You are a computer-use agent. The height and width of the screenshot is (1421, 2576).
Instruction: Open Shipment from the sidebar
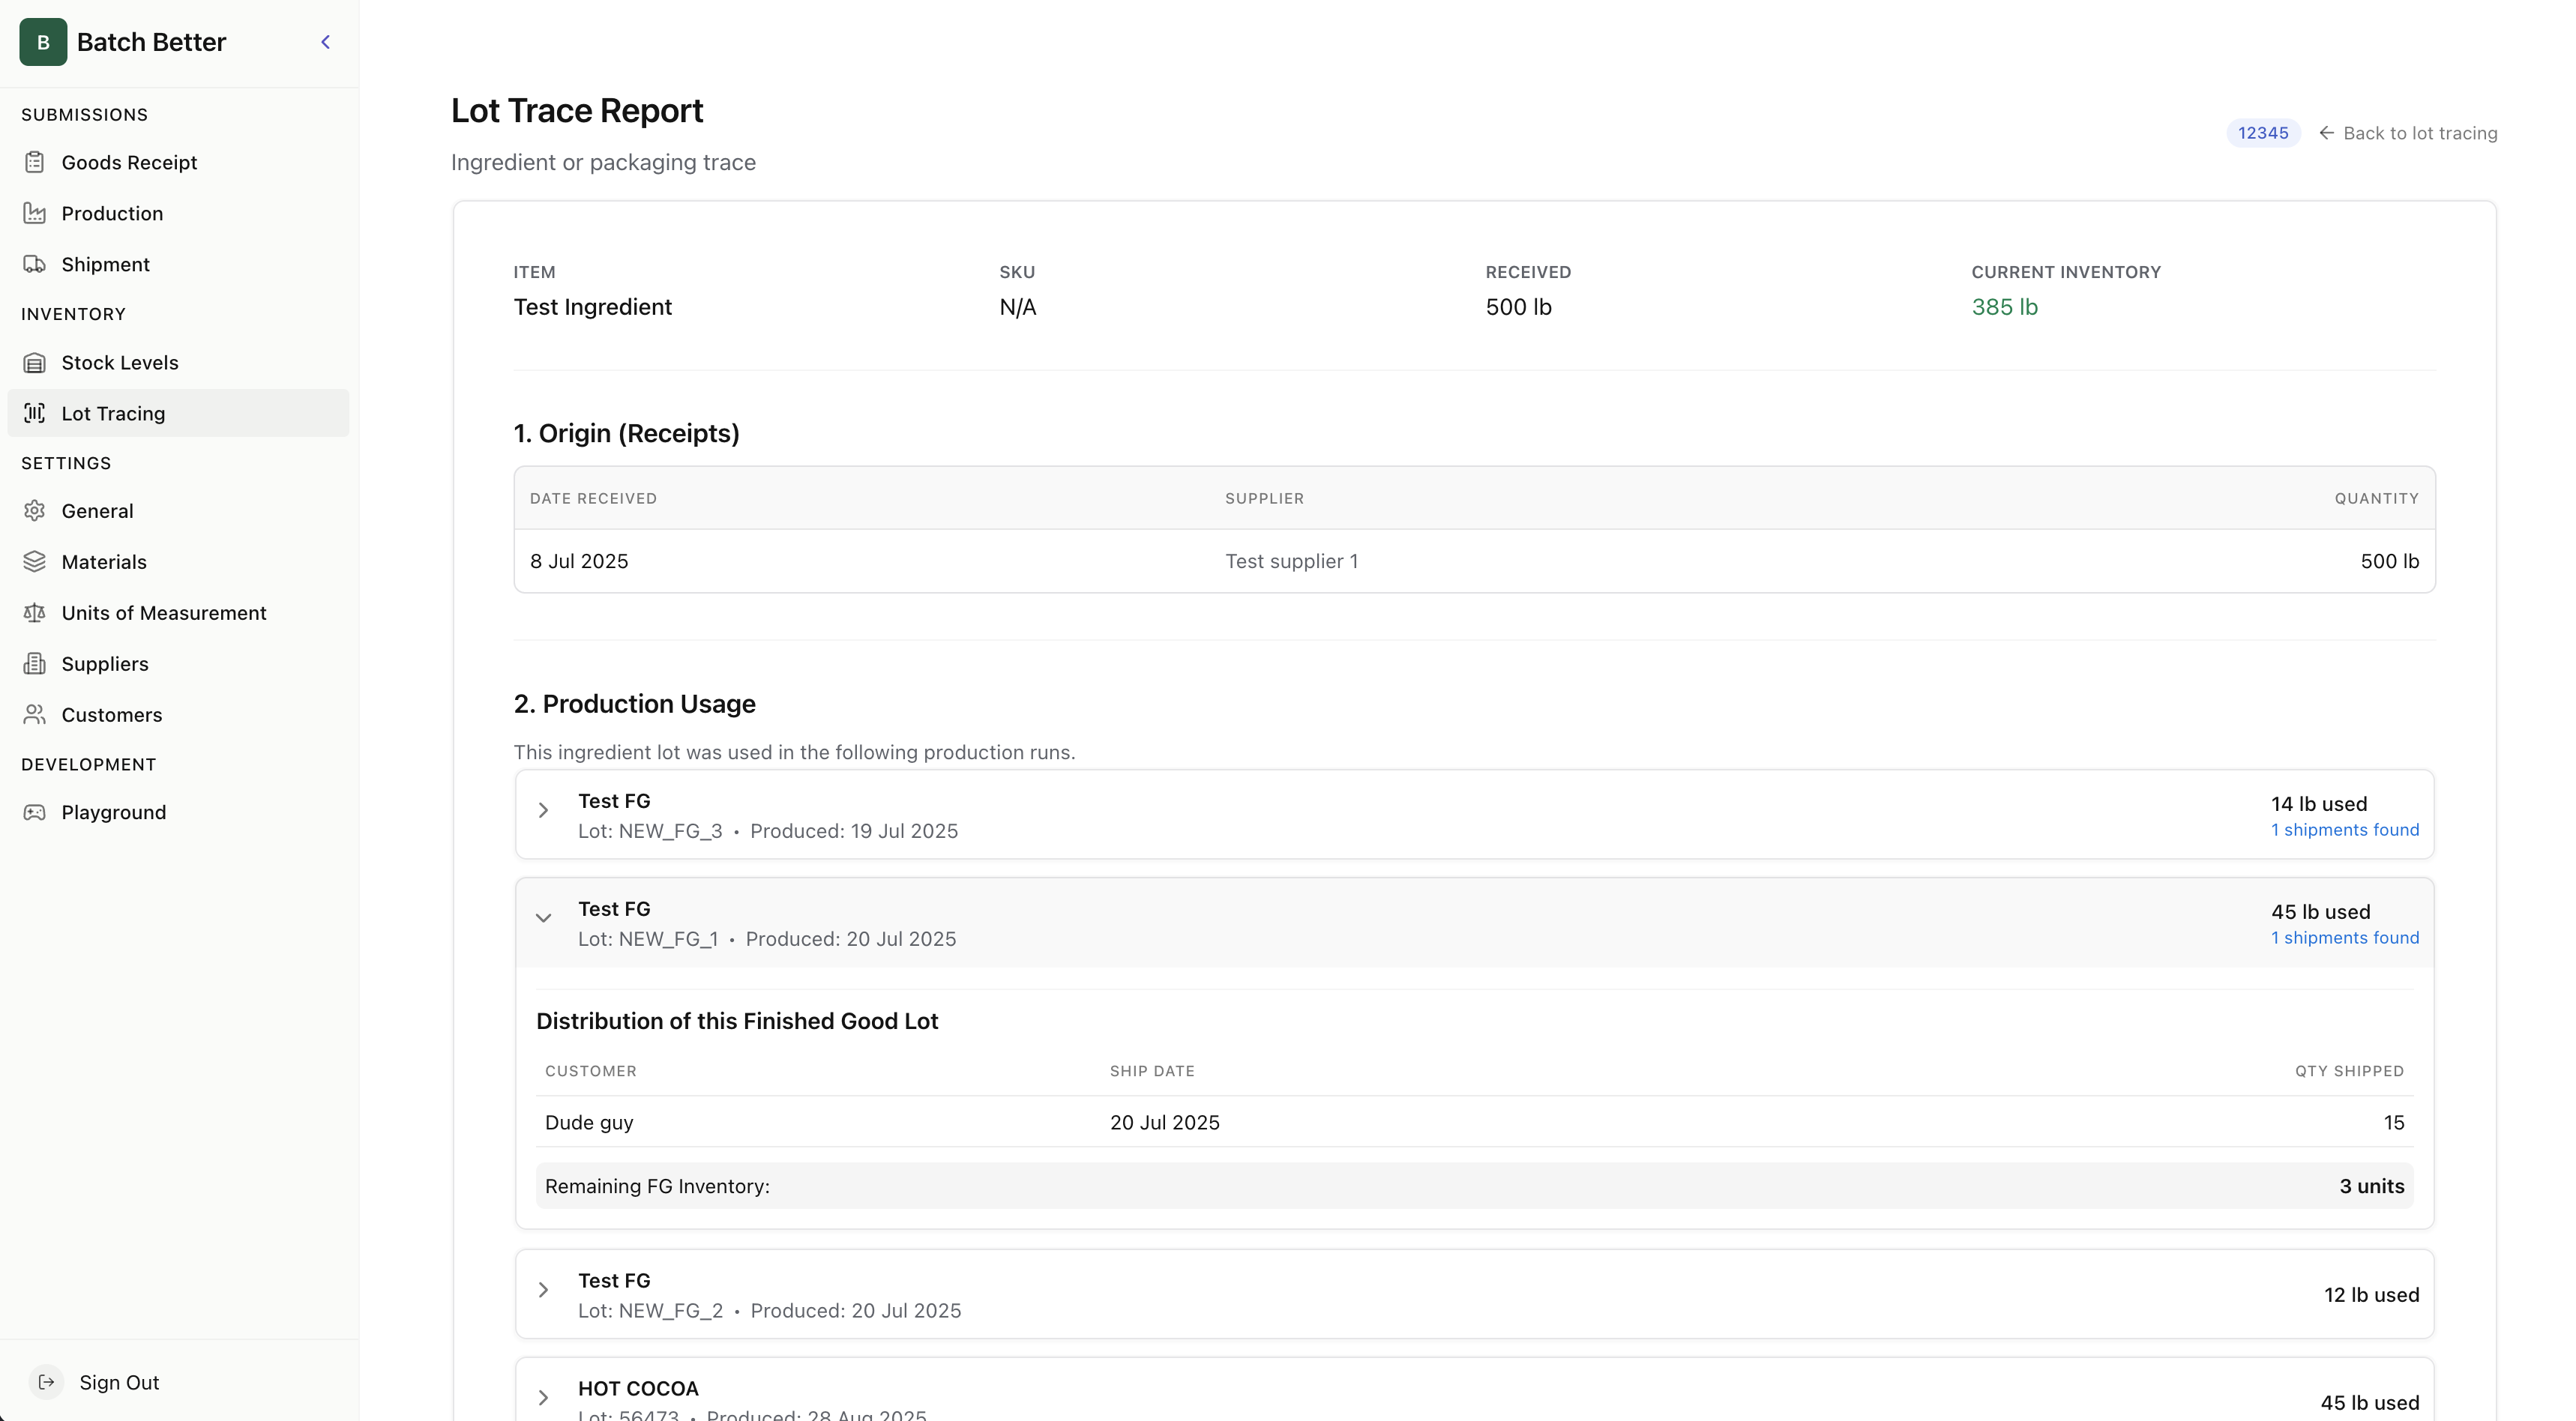35,263
